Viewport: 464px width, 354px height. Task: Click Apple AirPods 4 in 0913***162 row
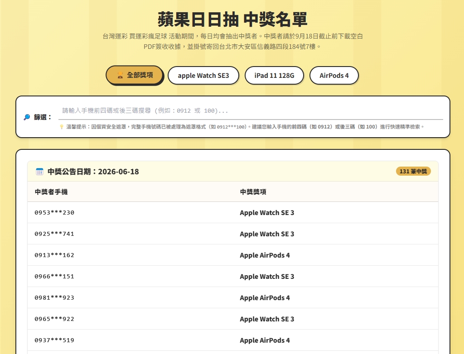(x=265, y=255)
